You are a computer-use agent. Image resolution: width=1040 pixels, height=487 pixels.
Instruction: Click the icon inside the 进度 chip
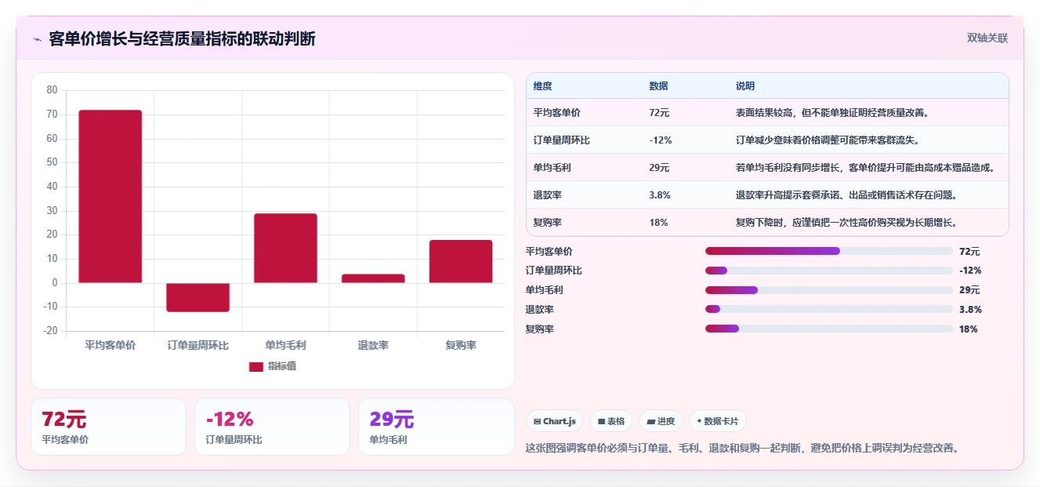tap(650, 422)
